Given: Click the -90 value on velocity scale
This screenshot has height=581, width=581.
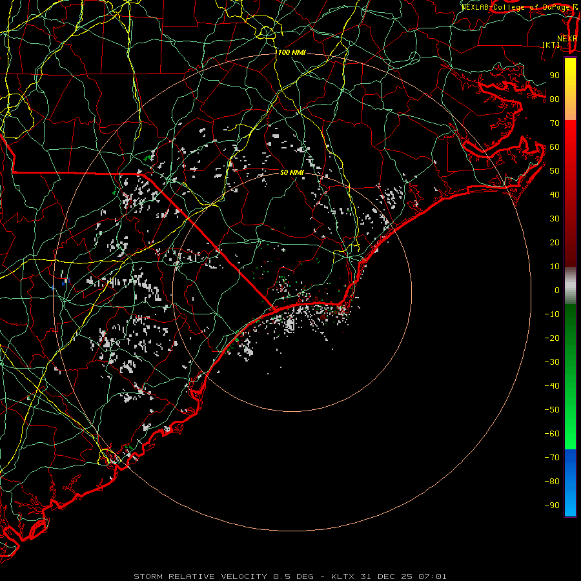Looking at the screenshot, I should [x=552, y=505].
